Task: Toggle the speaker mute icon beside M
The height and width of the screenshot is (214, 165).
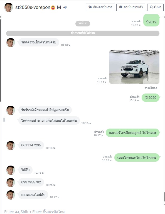Action: coord(65,7)
